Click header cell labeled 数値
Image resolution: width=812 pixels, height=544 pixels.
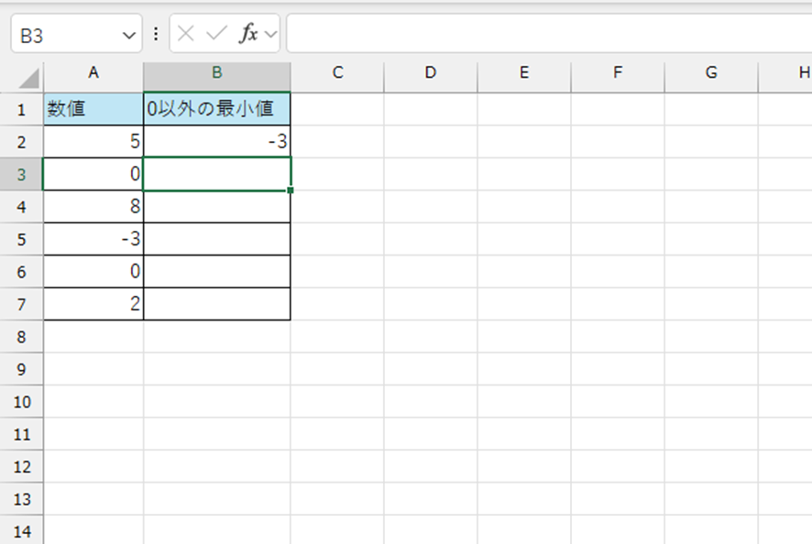point(93,110)
